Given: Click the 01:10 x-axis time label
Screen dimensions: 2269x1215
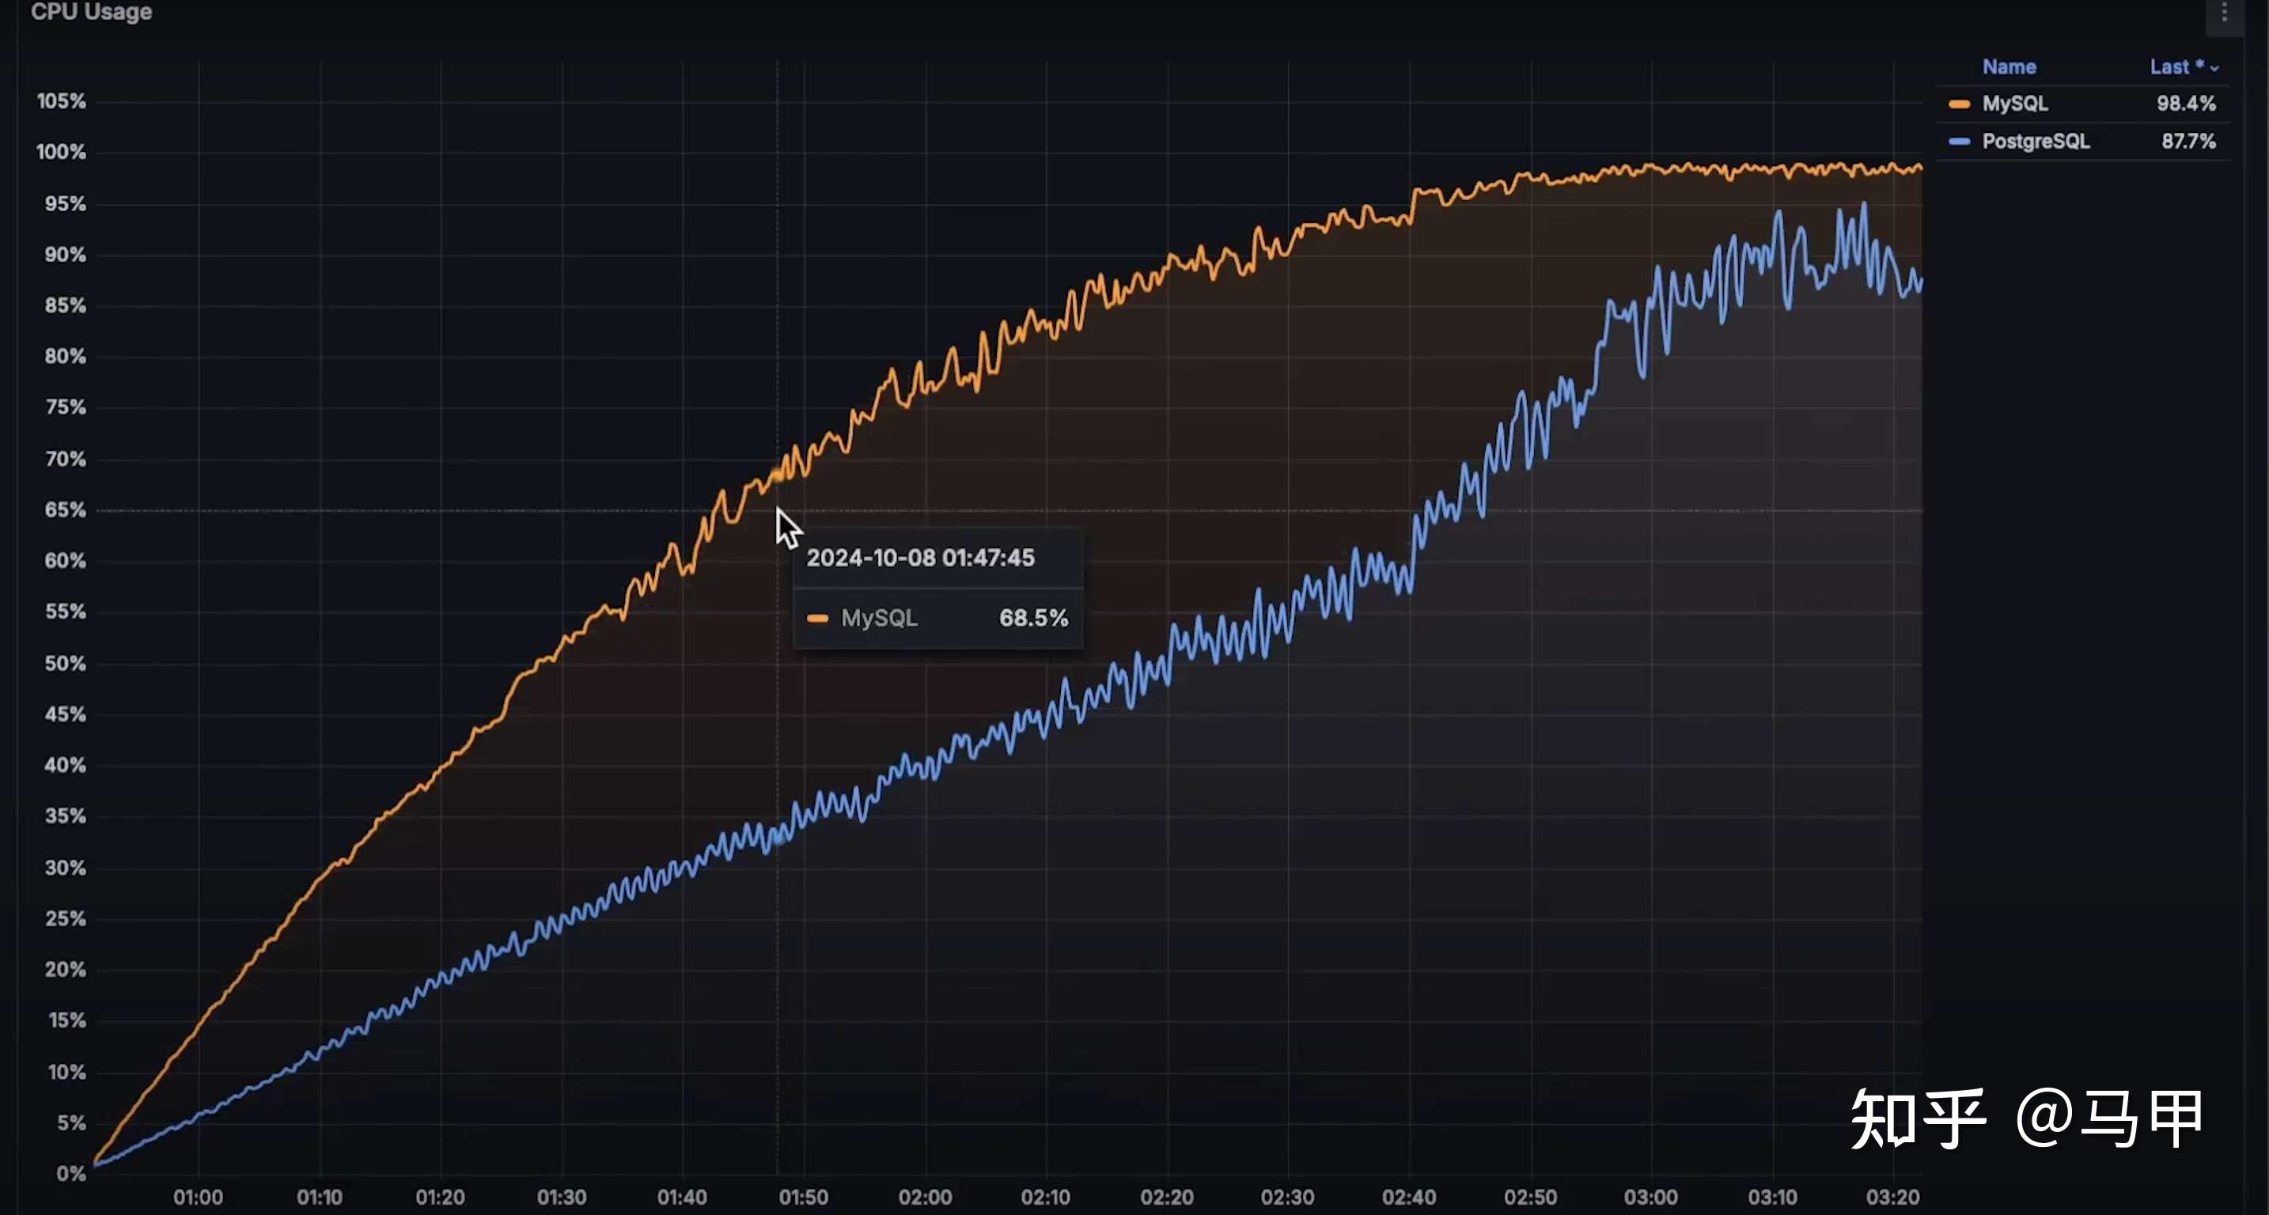Looking at the screenshot, I should click(x=319, y=1198).
